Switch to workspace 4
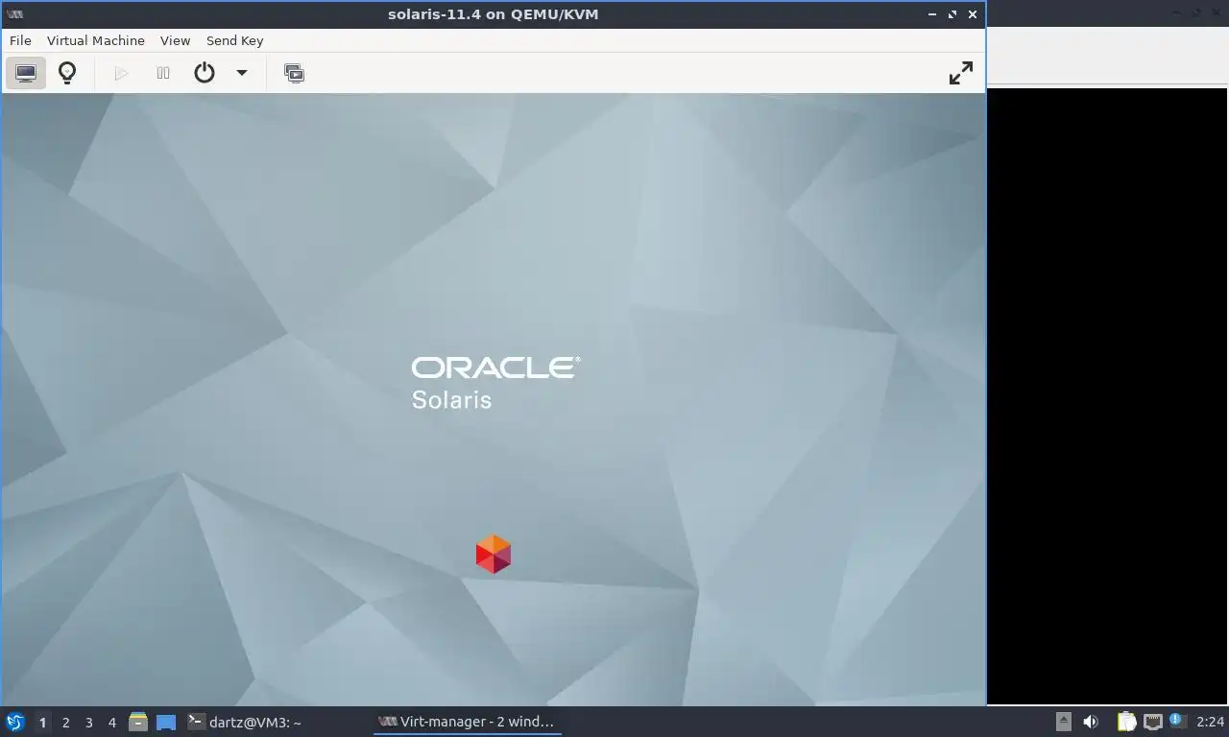Viewport: 1229px width, 737px height. coord(112,723)
